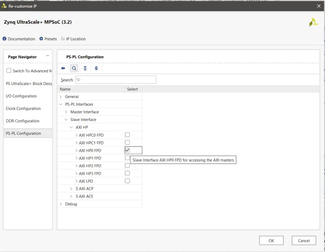This screenshot has height=252, width=325.
Task: Click the Xilinx logo in title bar
Action: point(4,6)
